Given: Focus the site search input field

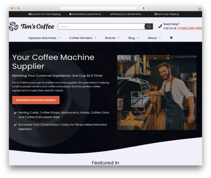Looking at the screenshot, I should (x=101, y=27).
